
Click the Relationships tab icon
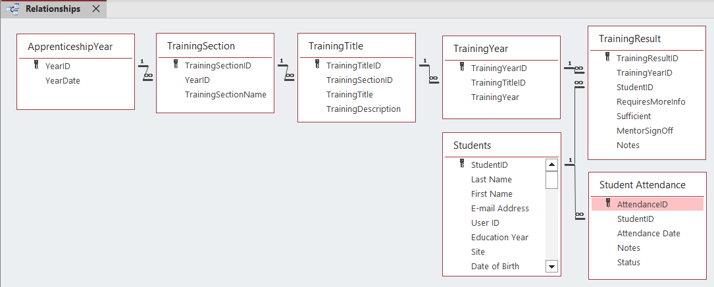point(13,9)
